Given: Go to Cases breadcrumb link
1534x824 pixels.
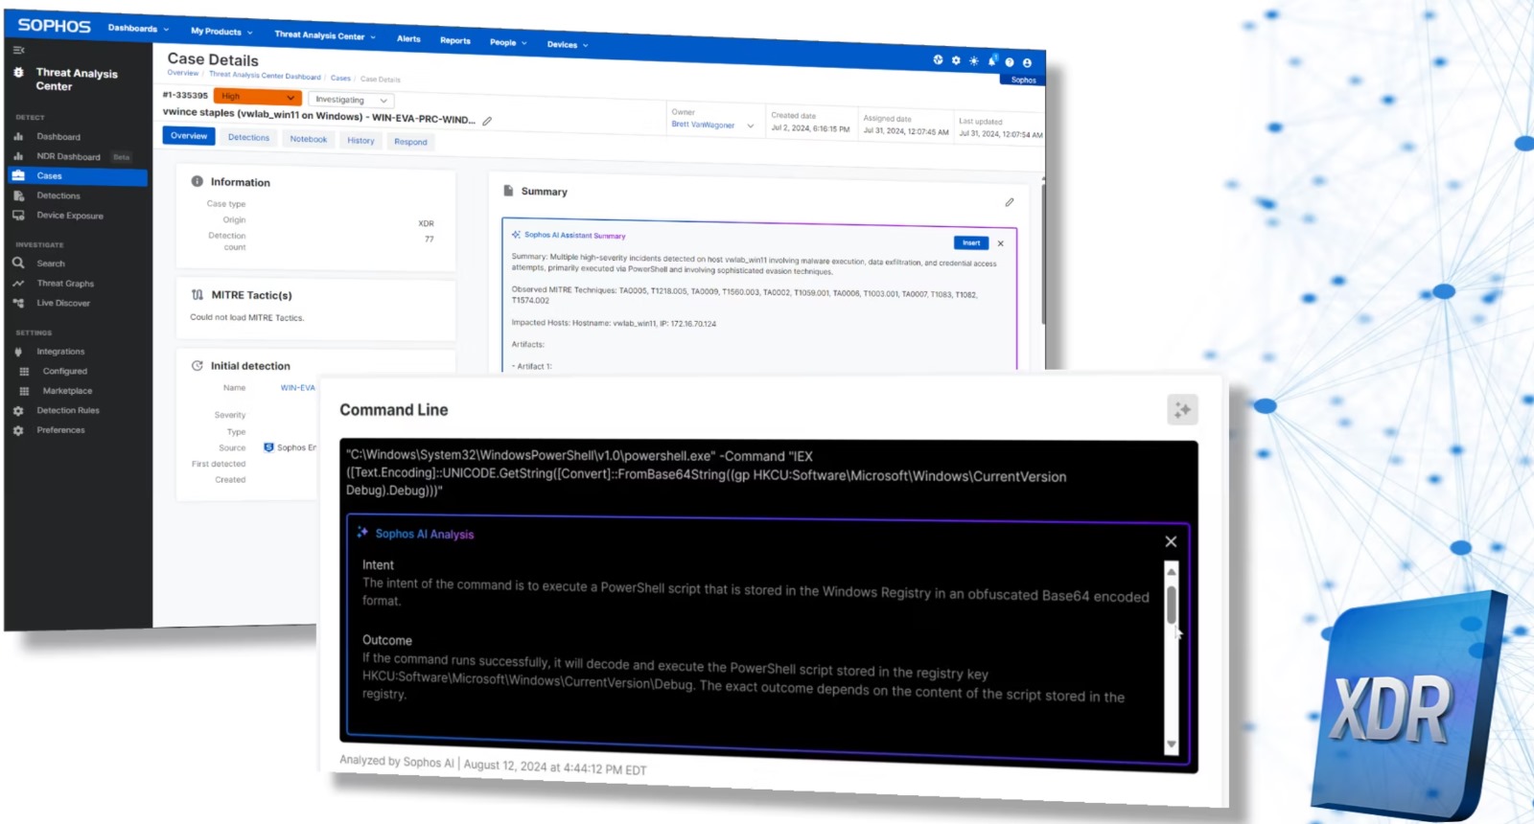Looking at the screenshot, I should point(340,78).
